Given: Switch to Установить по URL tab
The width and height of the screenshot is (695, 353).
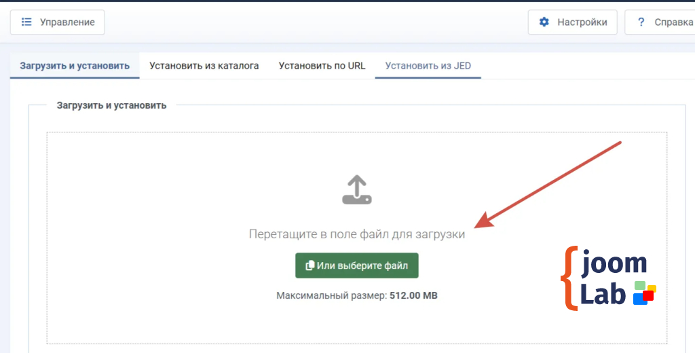Looking at the screenshot, I should tap(322, 66).
